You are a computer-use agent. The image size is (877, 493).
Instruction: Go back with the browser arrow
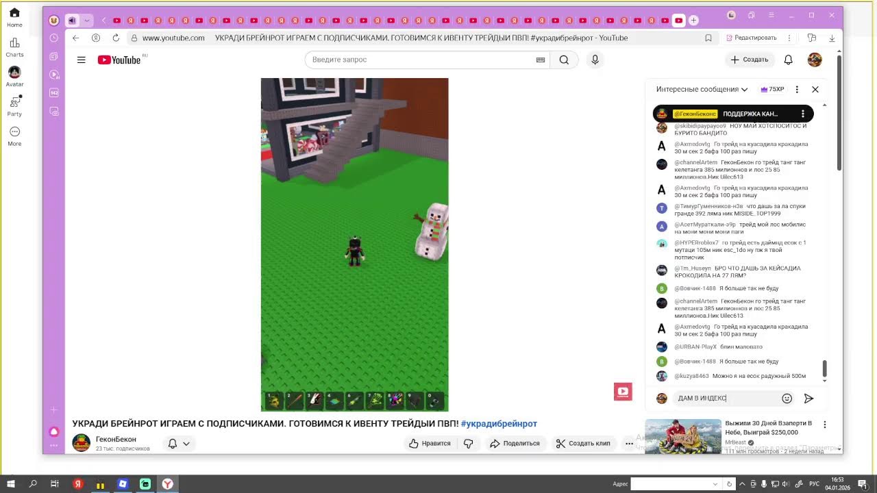tap(75, 38)
